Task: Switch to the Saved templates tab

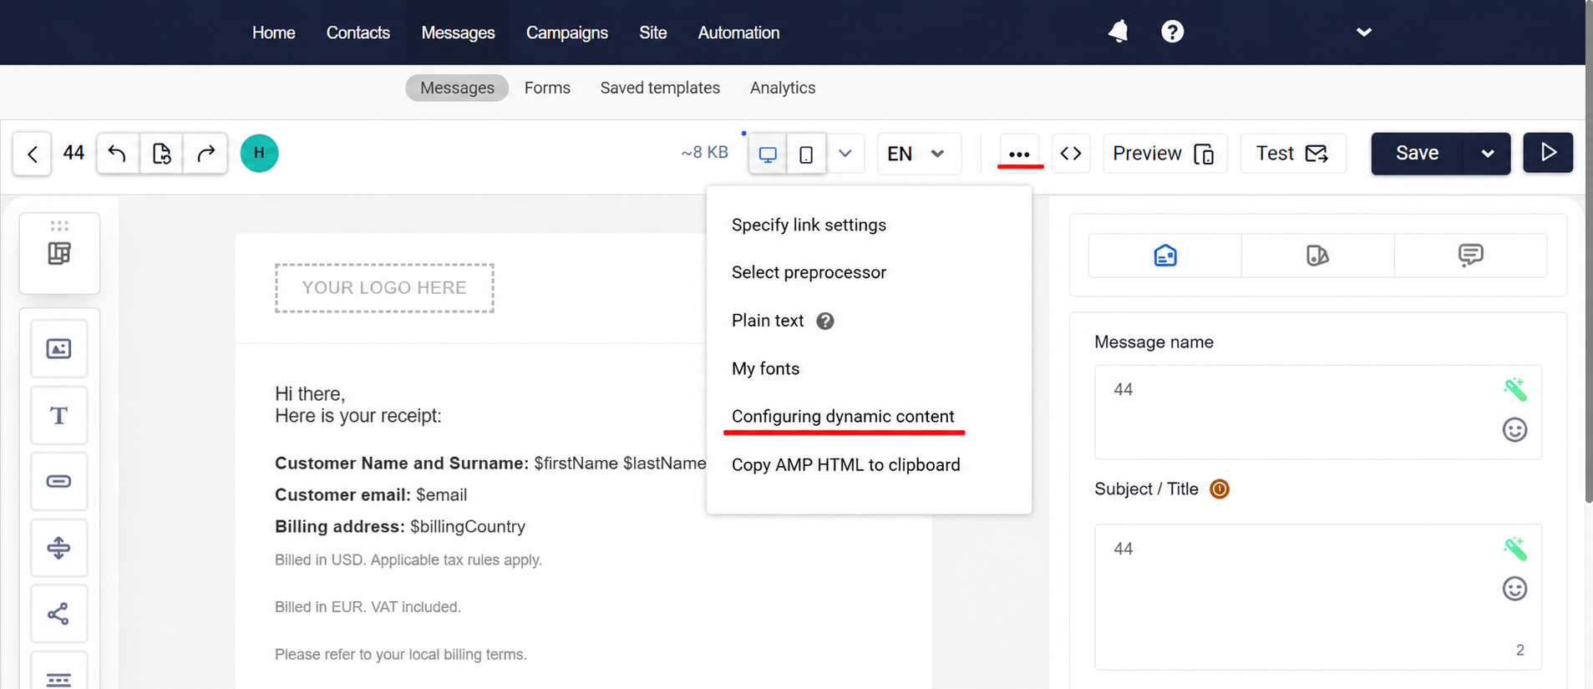Action: pyautogui.click(x=660, y=88)
